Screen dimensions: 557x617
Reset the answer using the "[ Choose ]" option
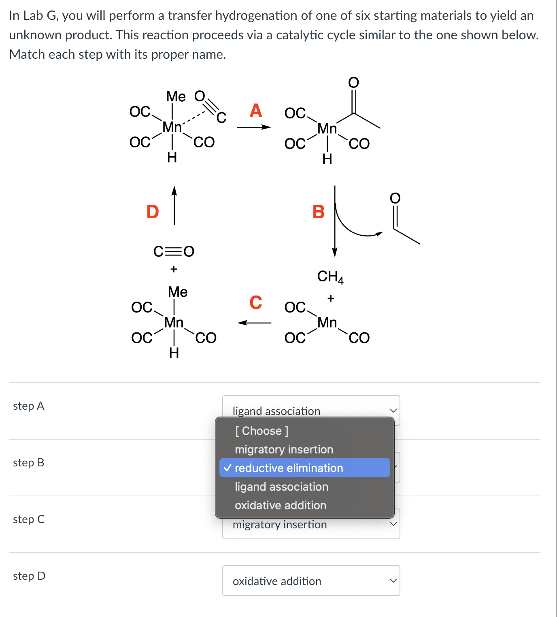(x=261, y=431)
